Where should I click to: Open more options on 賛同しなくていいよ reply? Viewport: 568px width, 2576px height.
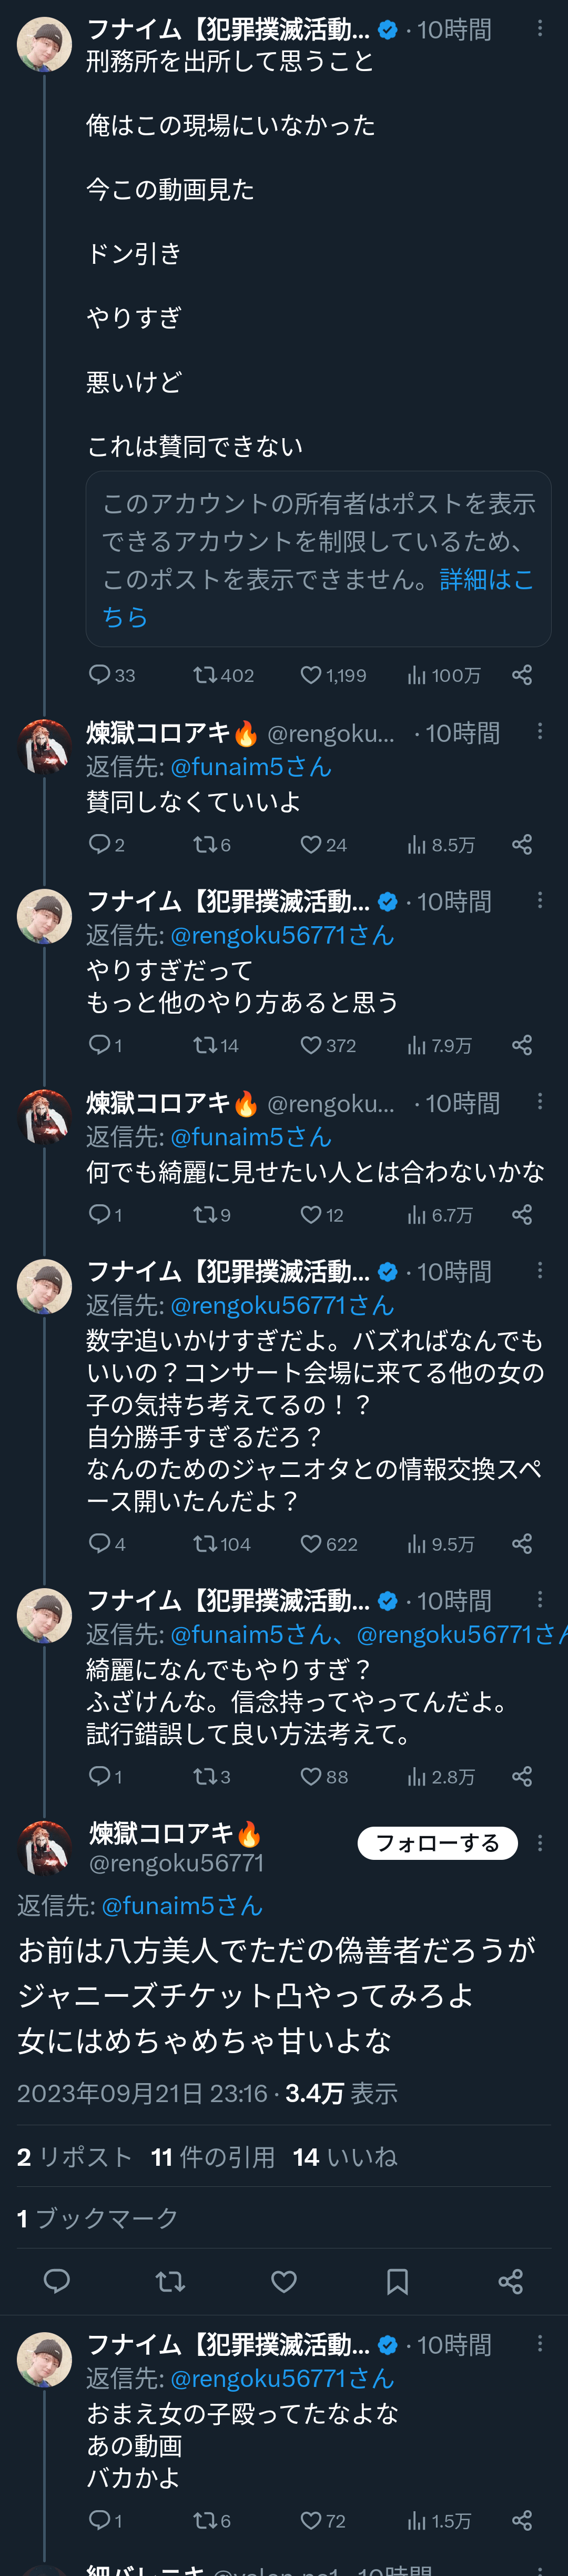540,732
